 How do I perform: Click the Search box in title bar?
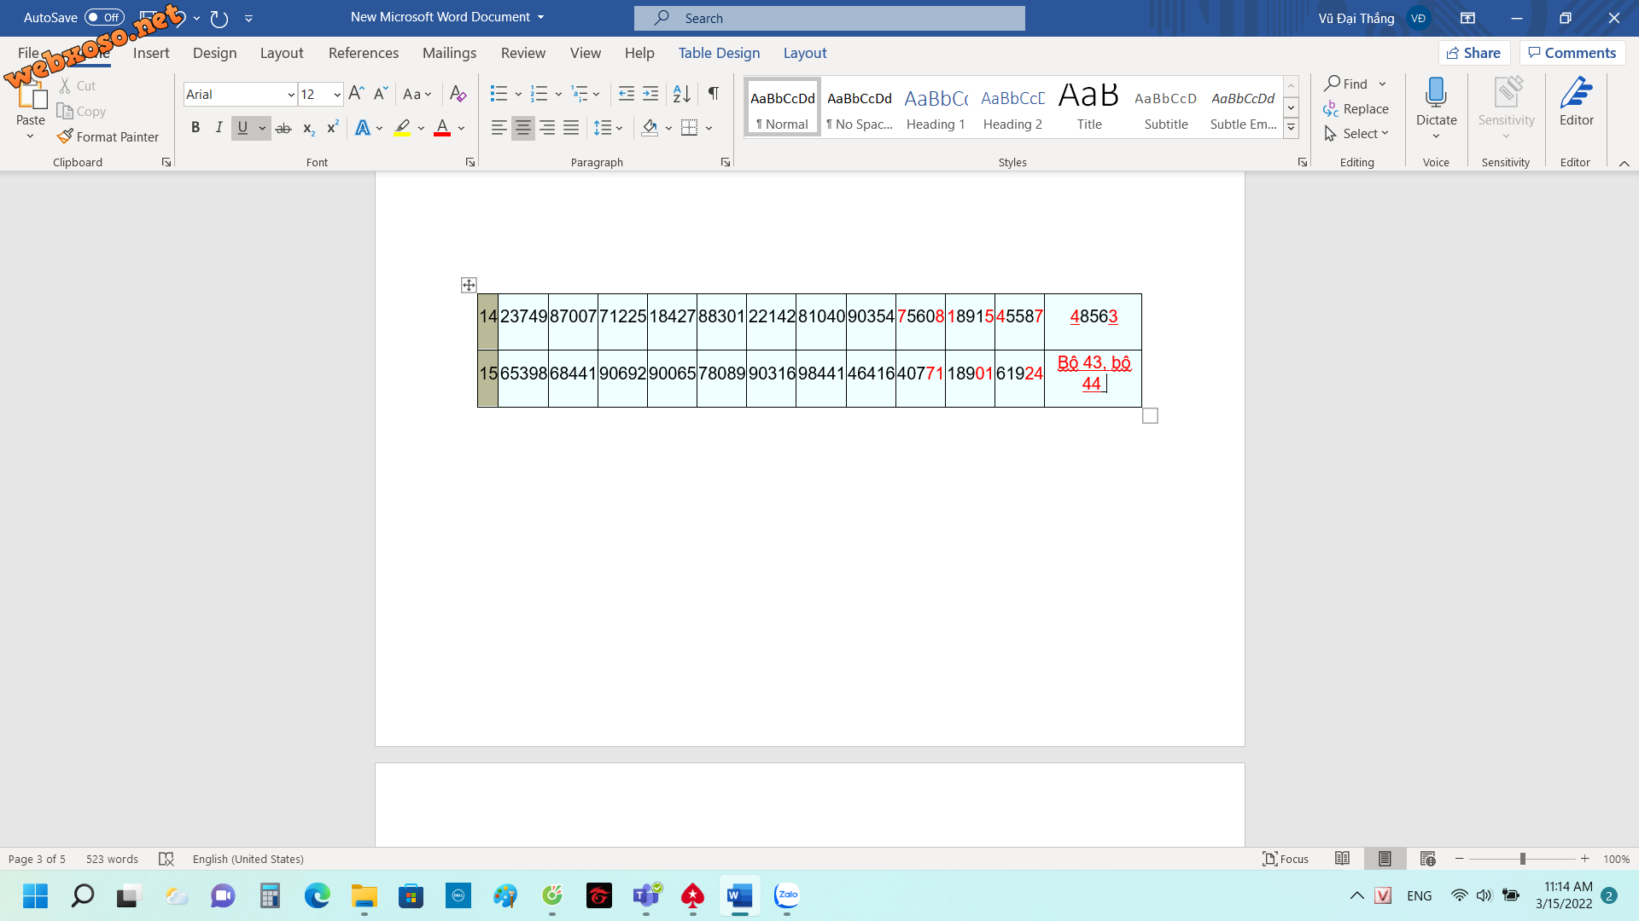[829, 18]
